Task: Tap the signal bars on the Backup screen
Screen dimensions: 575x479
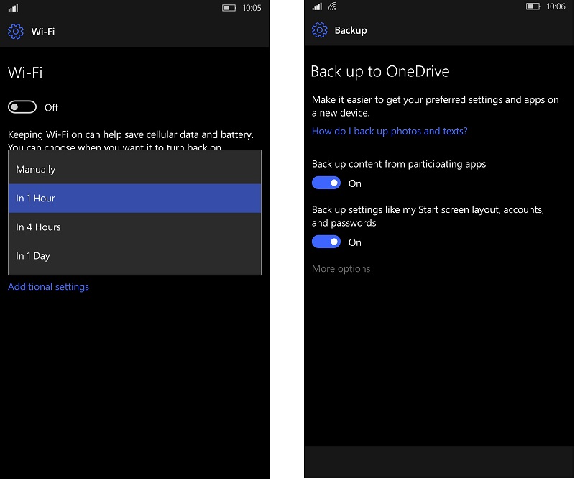Action: coord(317,6)
